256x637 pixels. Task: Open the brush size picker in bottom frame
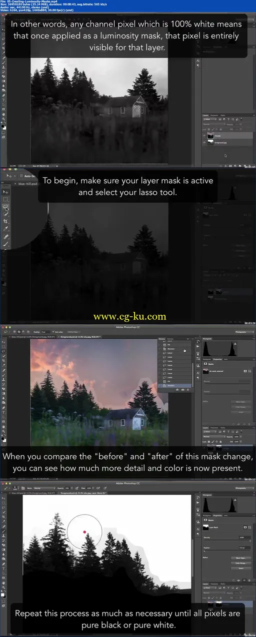(x=15, y=488)
